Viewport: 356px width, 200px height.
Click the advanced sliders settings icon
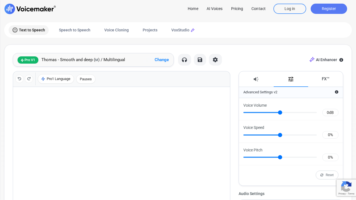click(291, 79)
